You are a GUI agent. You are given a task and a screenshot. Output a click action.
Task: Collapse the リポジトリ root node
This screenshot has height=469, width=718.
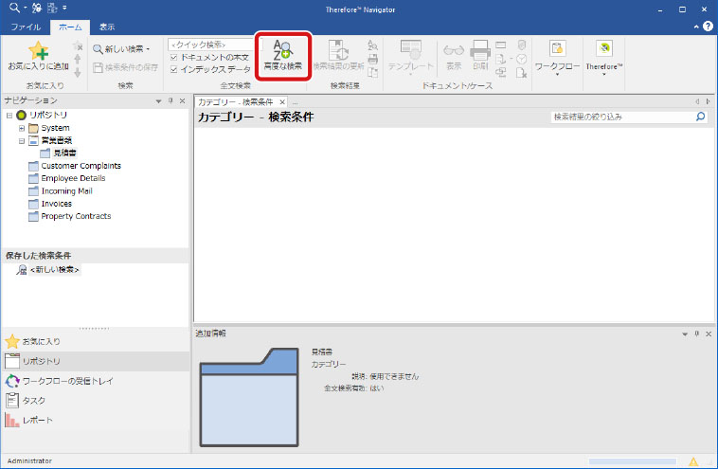click(x=9, y=115)
